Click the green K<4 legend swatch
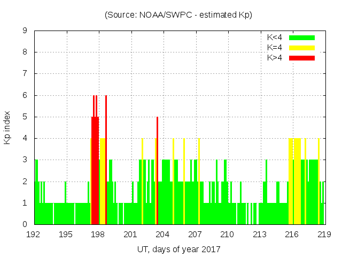The width and height of the screenshot is (342, 257). [x=302, y=37]
